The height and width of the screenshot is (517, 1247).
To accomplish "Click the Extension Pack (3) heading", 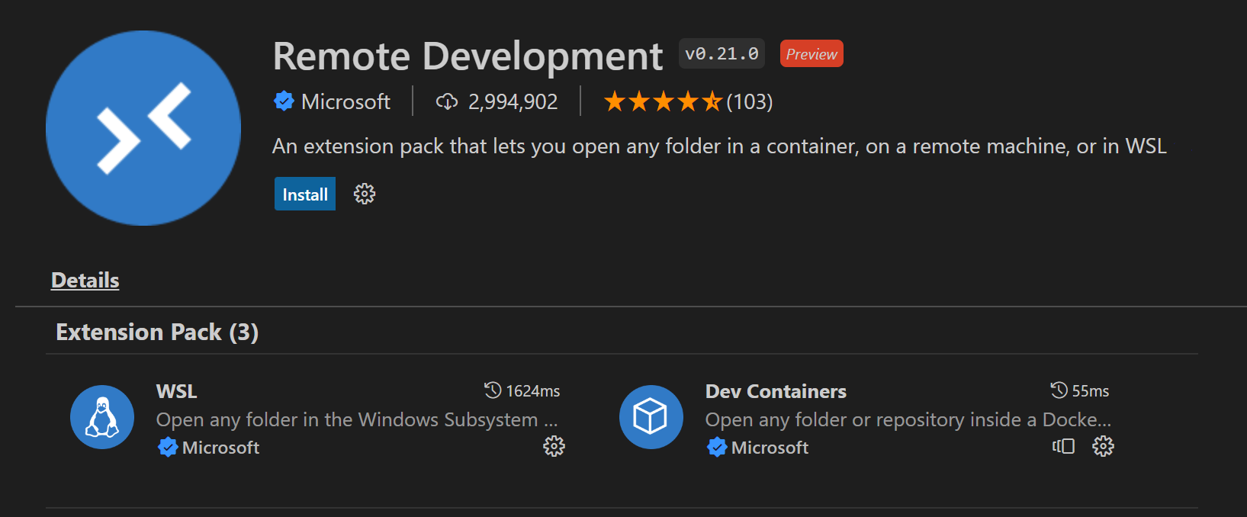I will pyautogui.click(x=157, y=332).
